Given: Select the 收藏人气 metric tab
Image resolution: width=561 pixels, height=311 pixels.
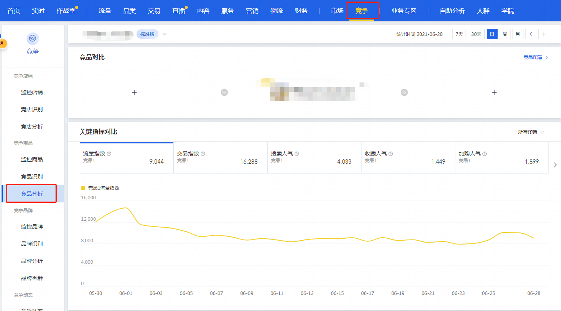Looking at the screenshot, I should click(408, 157).
